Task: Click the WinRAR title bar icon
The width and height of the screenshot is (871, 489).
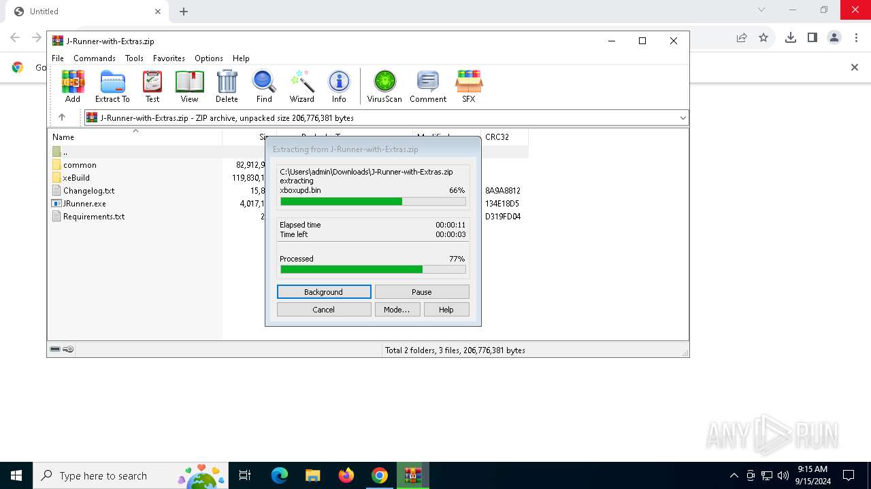Action: (x=58, y=41)
